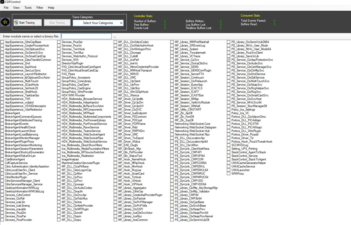This screenshot has height=225, width=351.
Task: Check MF_EXE_Ctxgfx checkbox
Action: point(115,145)
